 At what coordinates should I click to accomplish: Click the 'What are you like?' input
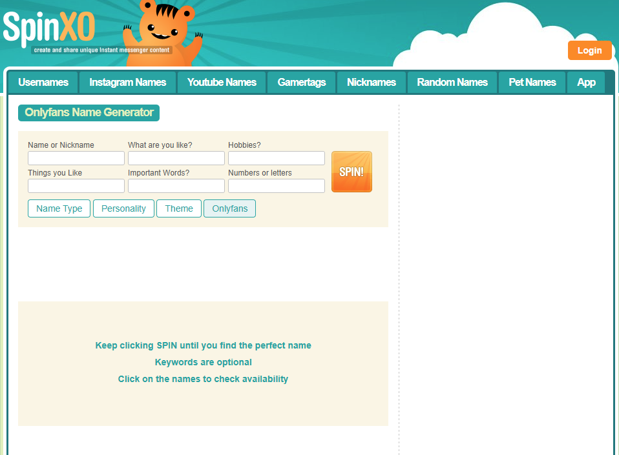(x=176, y=158)
